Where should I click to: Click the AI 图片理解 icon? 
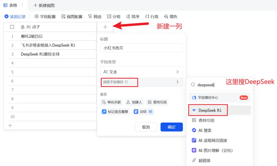click(x=194, y=150)
